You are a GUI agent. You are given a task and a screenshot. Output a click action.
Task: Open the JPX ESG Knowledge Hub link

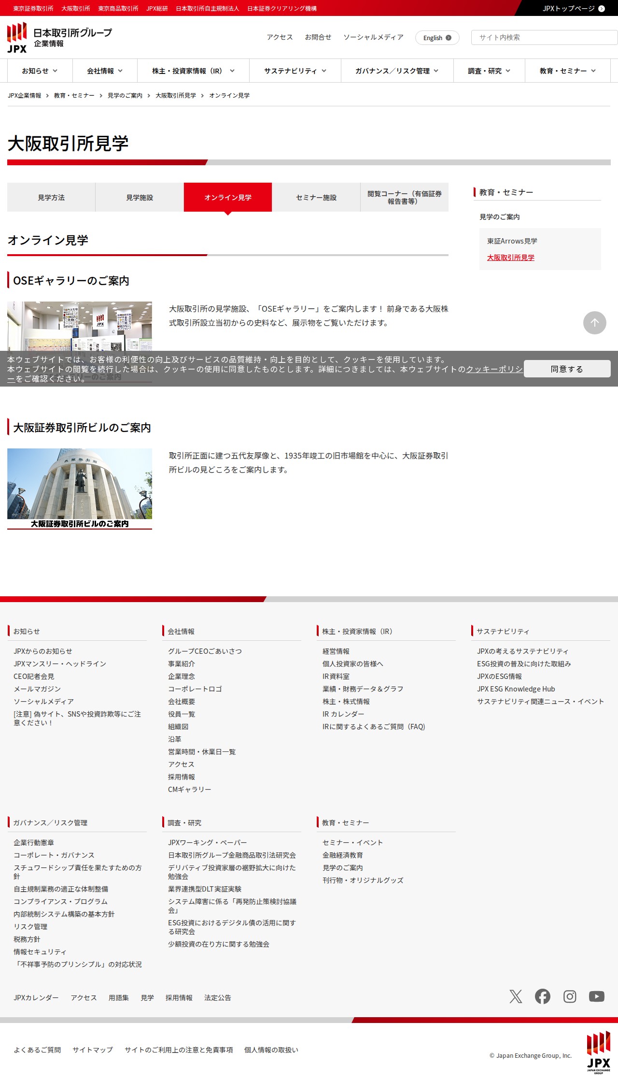pyautogui.click(x=516, y=689)
